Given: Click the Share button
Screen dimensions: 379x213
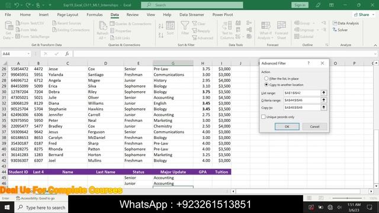Looking at the screenshot, I should (363, 14).
